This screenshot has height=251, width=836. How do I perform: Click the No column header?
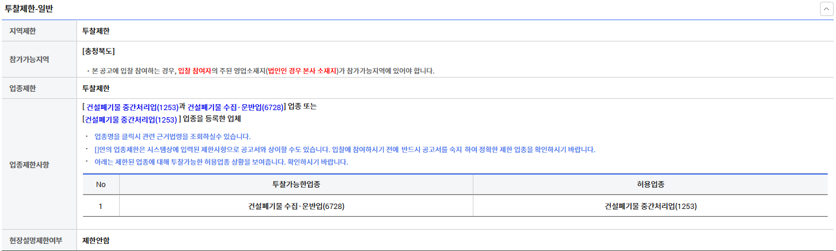101,185
